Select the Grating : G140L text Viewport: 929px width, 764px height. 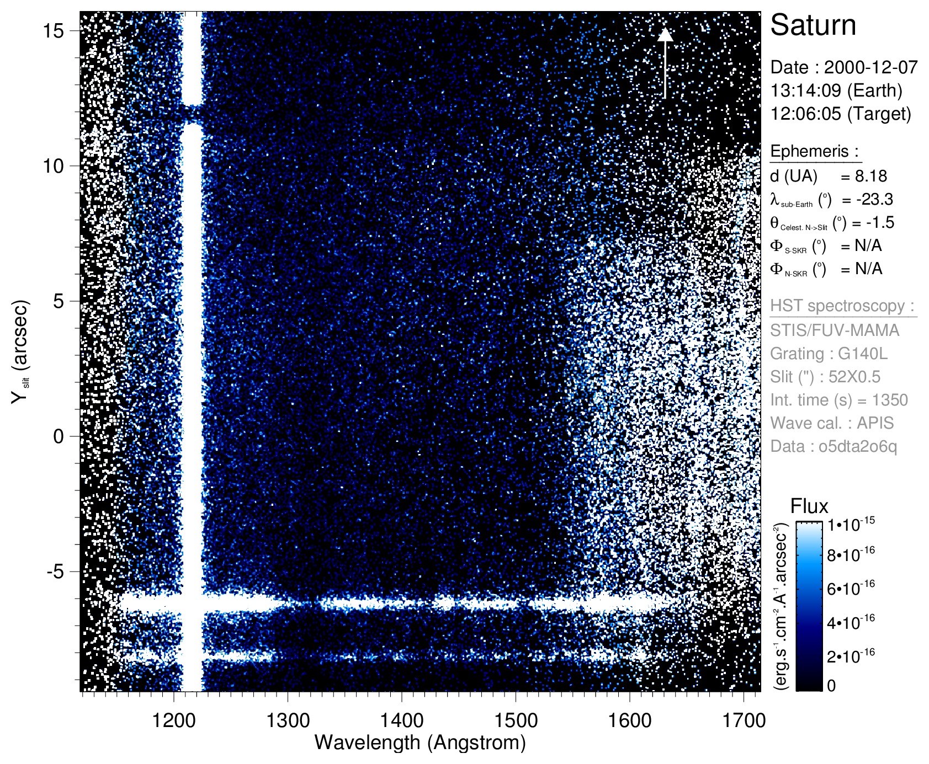[829, 354]
